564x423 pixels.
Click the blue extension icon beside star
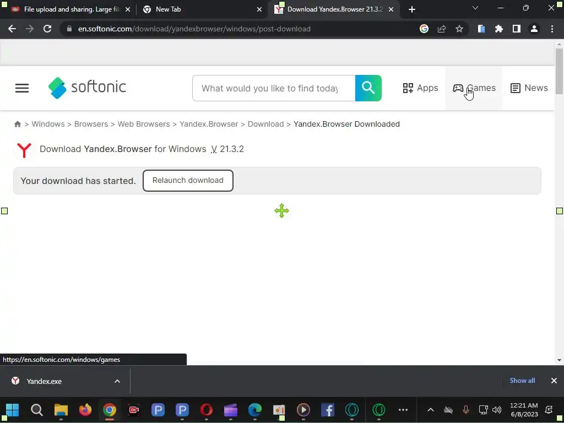pos(481,29)
